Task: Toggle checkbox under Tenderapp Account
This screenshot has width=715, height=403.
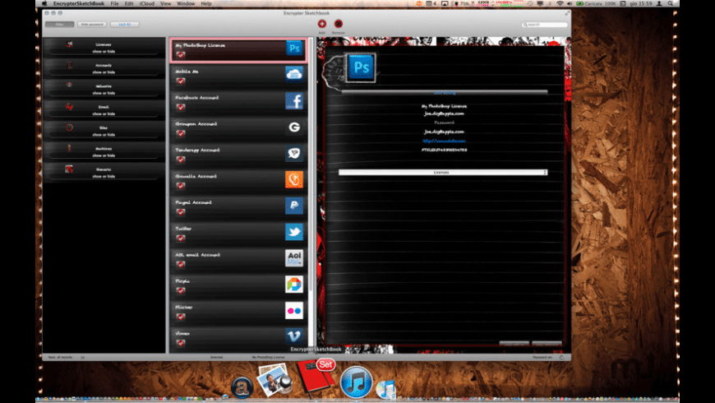Action: (181, 160)
